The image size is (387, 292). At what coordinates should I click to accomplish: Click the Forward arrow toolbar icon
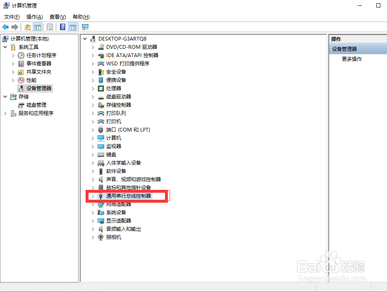click(x=15, y=27)
